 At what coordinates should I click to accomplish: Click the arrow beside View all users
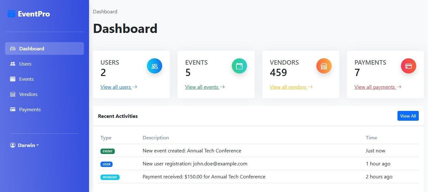[135, 87]
